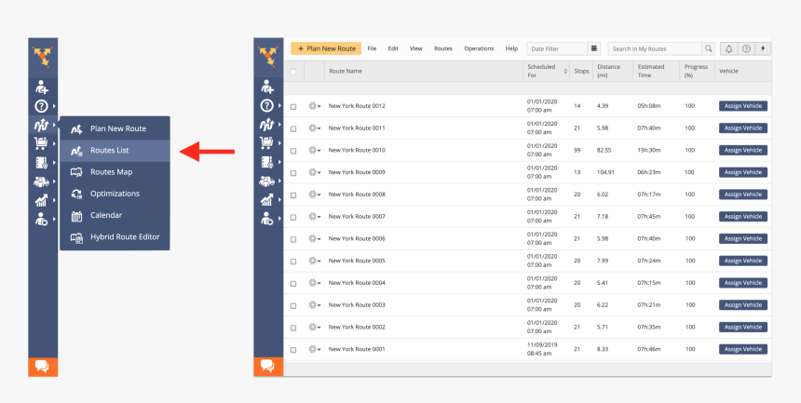Click the analytics chart icon in the left standalone sidebar

(41, 200)
